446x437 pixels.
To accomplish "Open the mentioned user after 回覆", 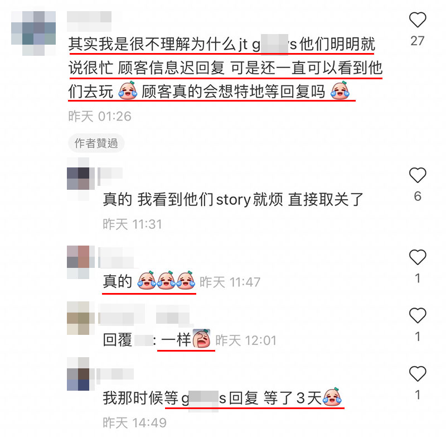I will click(143, 340).
